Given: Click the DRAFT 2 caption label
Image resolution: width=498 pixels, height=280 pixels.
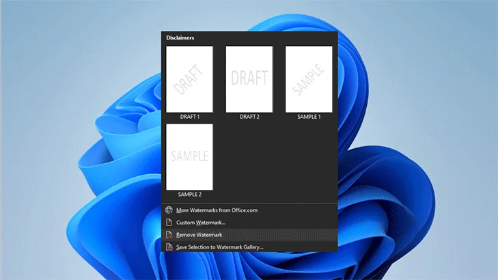Looking at the screenshot, I should (249, 117).
